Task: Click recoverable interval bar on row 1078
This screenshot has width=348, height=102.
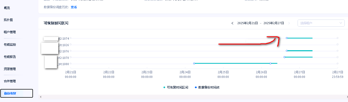Action: click(298, 57)
